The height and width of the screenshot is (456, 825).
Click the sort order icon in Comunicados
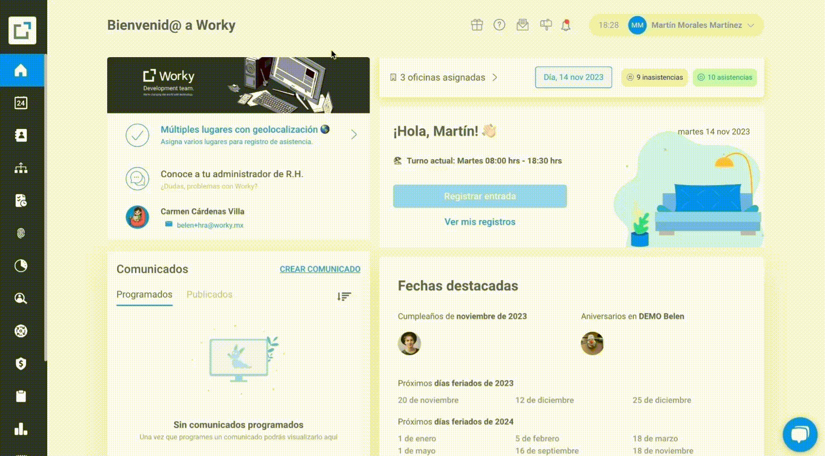coord(344,296)
